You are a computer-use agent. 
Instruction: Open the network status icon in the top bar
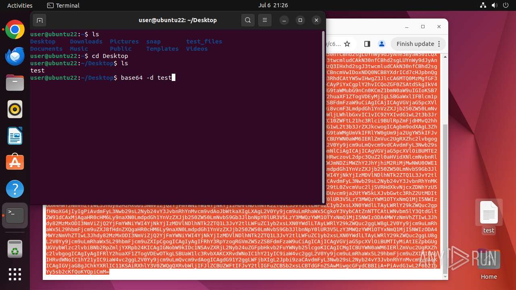click(x=483, y=5)
